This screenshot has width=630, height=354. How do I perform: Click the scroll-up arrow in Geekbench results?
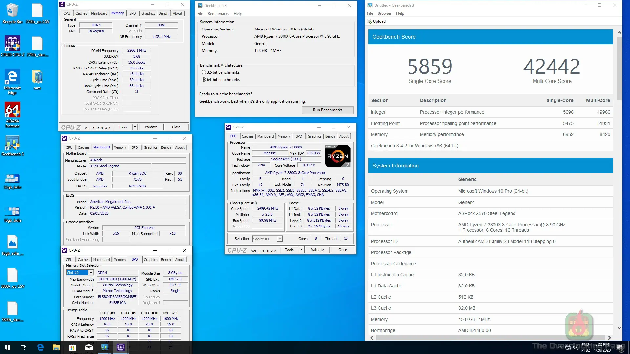(619, 32)
